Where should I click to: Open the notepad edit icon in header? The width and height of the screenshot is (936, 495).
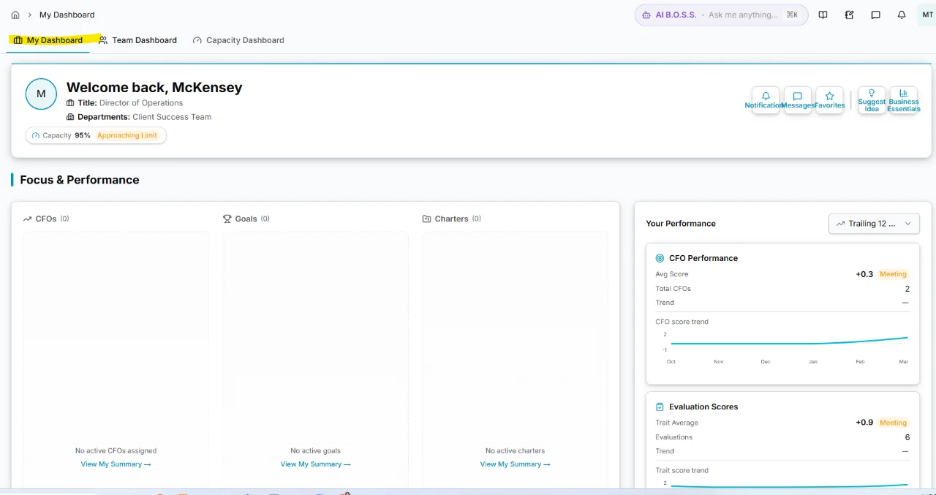tap(849, 15)
